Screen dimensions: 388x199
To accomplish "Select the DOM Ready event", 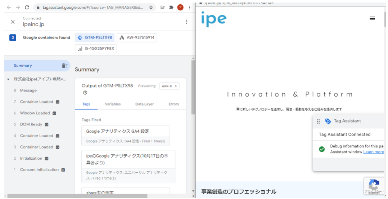I will pos(31,124).
